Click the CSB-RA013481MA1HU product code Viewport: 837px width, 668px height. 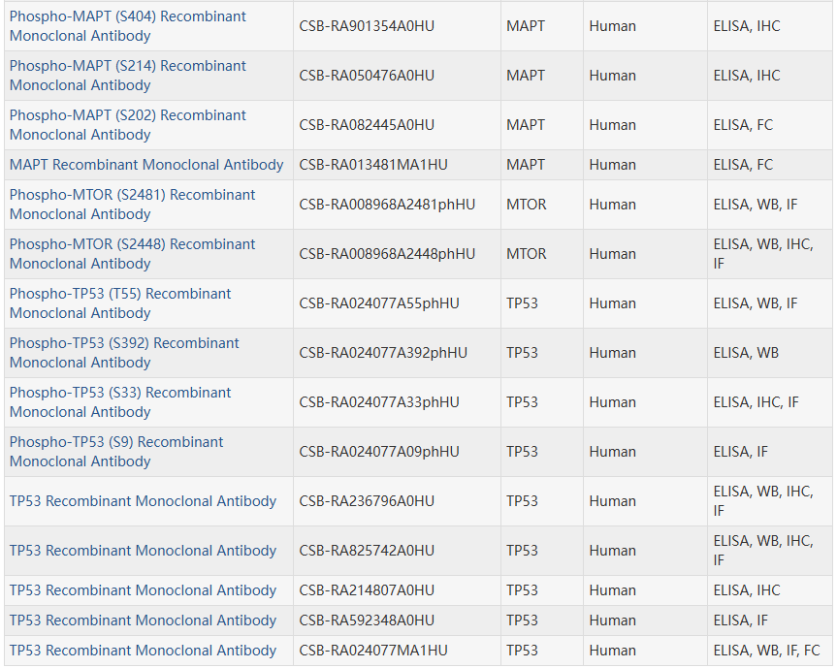[x=373, y=165]
